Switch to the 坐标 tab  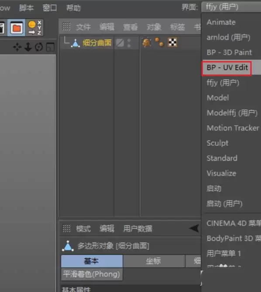[x=154, y=261]
